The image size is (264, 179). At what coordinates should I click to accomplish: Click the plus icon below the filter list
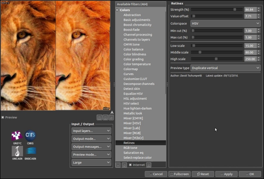(118, 165)
